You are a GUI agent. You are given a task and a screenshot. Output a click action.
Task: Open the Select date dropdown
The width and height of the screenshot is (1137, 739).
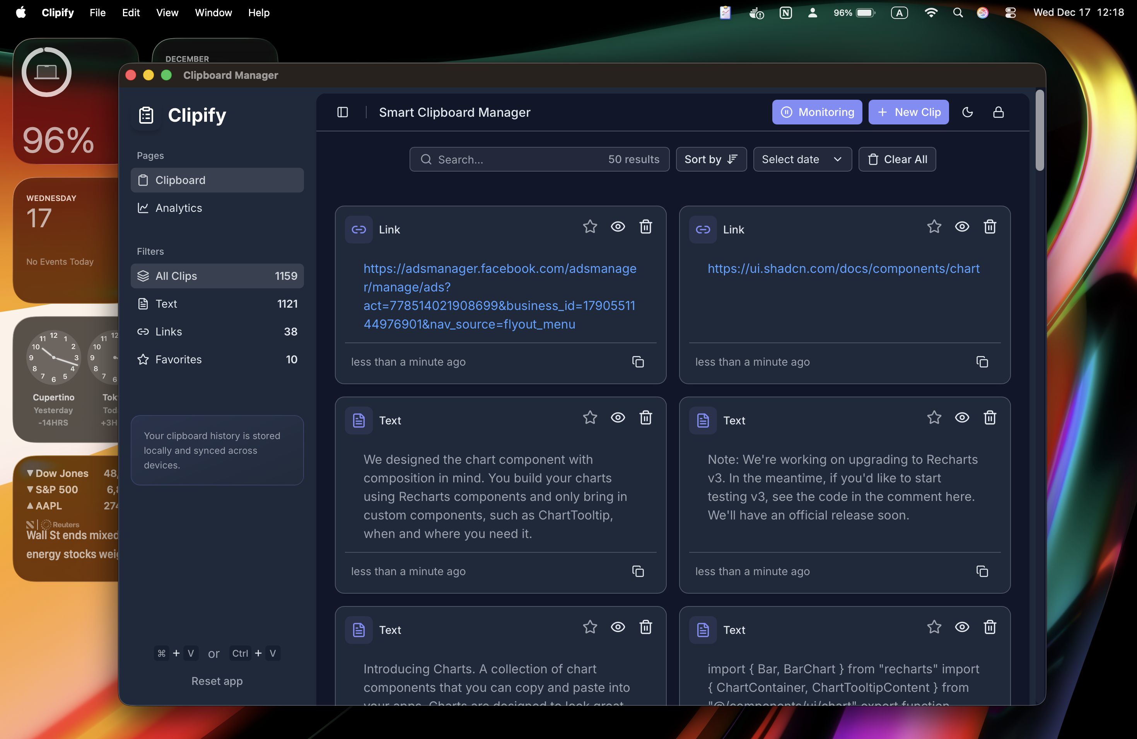click(802, 159)
